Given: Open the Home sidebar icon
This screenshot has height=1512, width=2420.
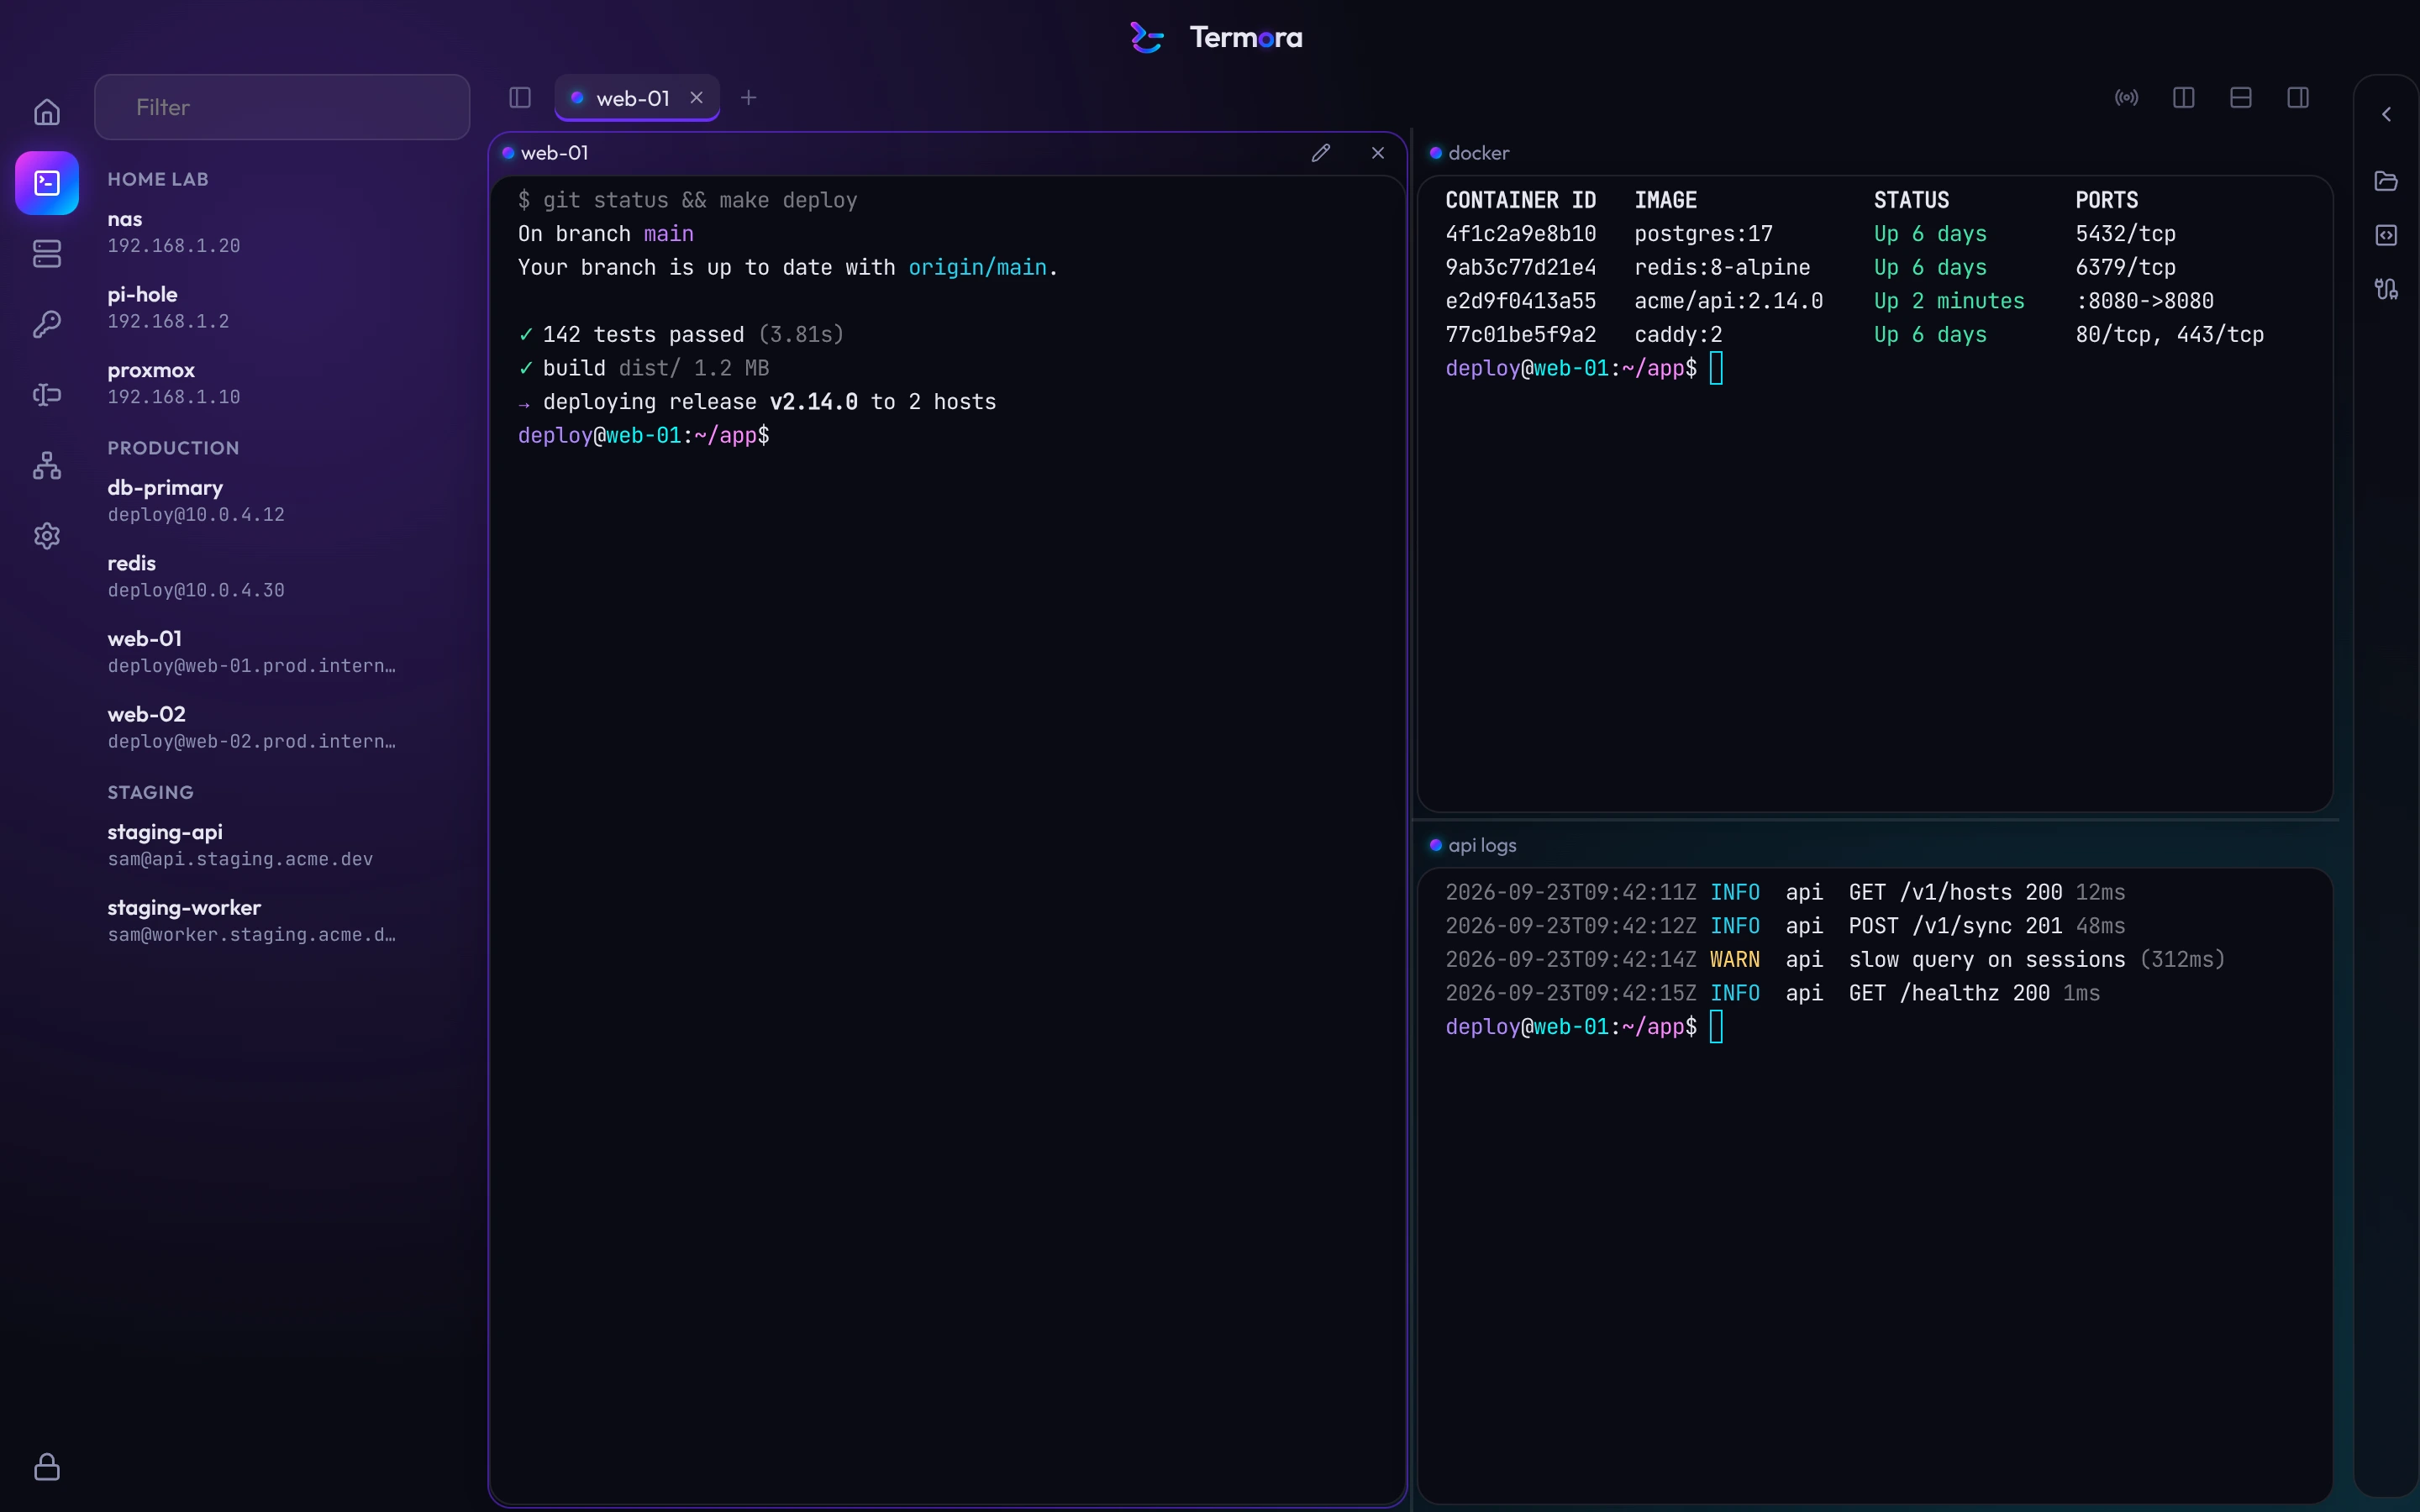Looking at the screenshot, I should [47, 112].
